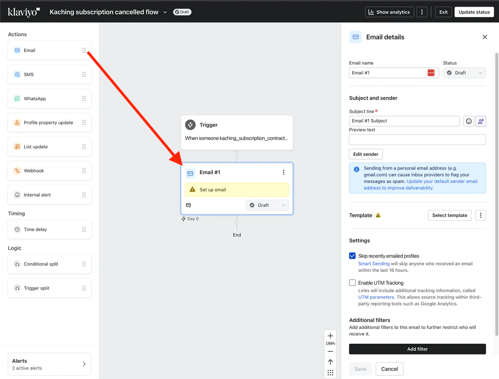The image size is (499, 379).
Task: Click drag handle on Webhook action
Action: click(84, 171)
